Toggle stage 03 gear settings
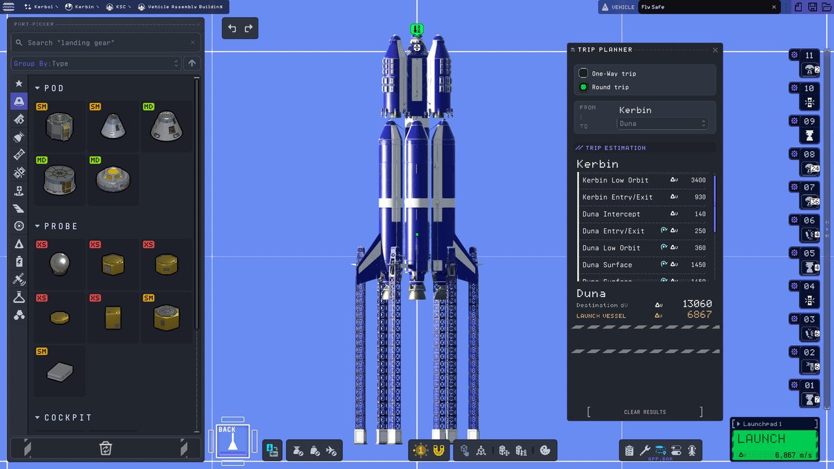This screenshot has width=834, height=469. 794,319
